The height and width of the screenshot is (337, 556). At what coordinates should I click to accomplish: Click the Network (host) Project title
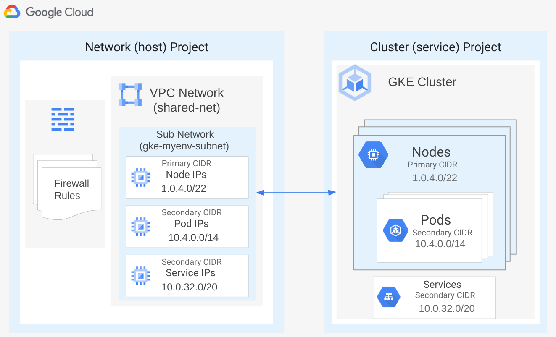pos(147,47)
